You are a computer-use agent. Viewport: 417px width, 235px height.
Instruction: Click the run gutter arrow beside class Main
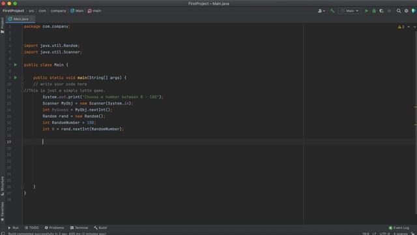(x=16, y=65)
